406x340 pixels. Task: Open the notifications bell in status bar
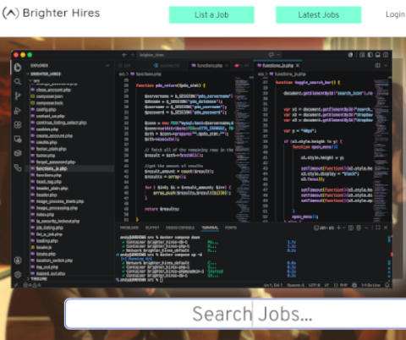click(x=387, y=285)
